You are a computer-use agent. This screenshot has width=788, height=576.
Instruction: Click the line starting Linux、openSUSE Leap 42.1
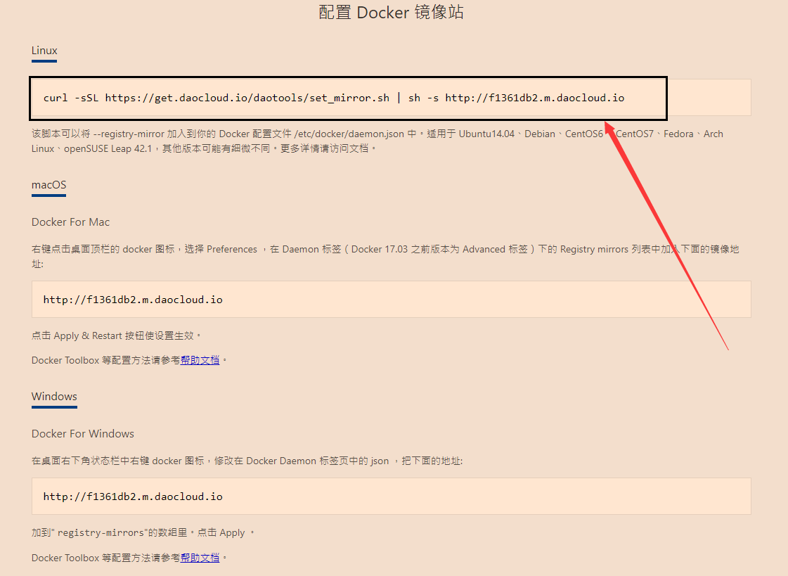pyautogui.click(x=204, y=149)
